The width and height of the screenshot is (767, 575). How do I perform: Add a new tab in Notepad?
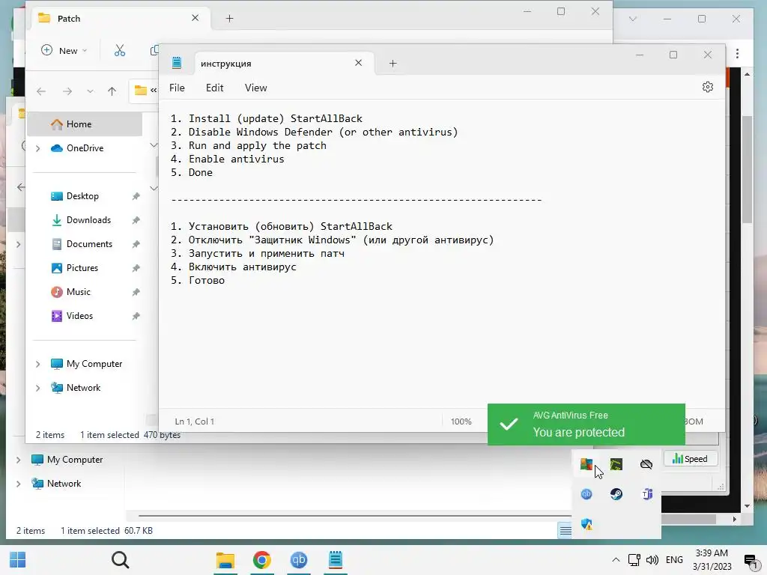(392, 63)
